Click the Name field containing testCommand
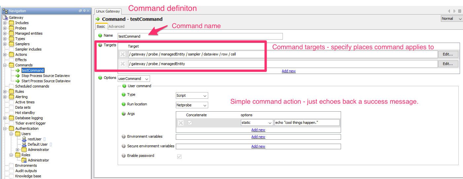Image resolution: width=463 pixels, height=179 pixels. (200, 36)
